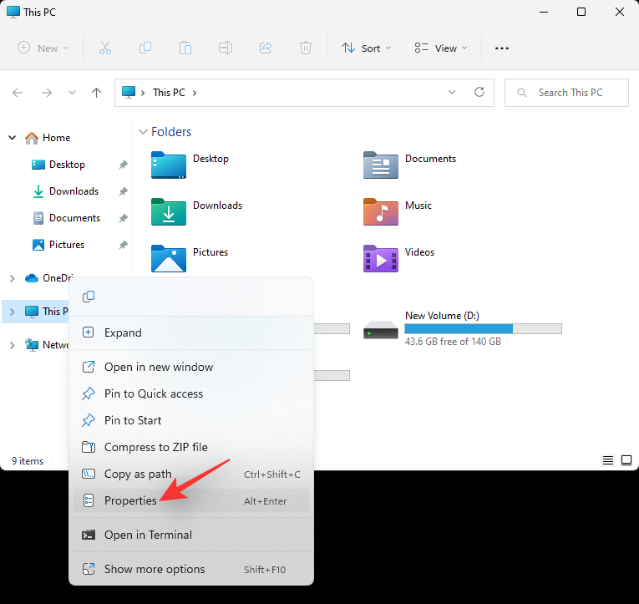
Task: Click the Rename icon in toolbar
Action: (226, 48)
